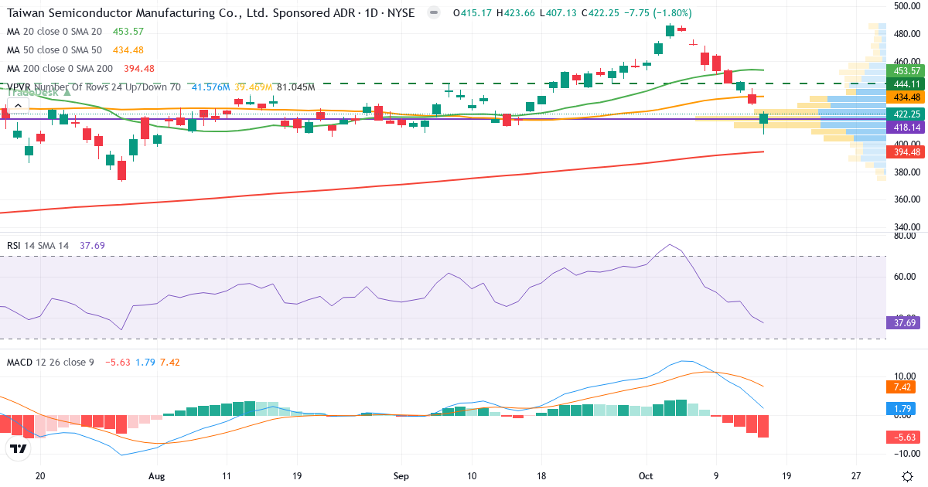Click the purple 37.69 RSI axis label

tap(903, 323)
